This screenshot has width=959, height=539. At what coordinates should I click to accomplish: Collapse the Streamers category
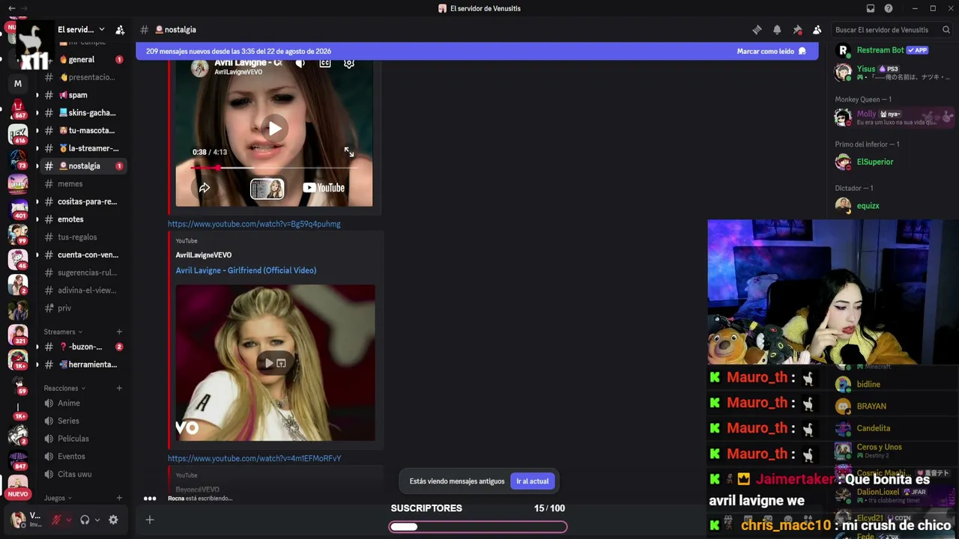[x=63, y=332]
